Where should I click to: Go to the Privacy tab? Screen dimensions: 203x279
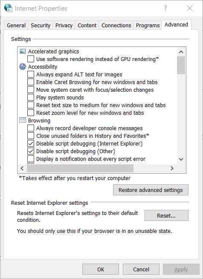pos(64,26)
